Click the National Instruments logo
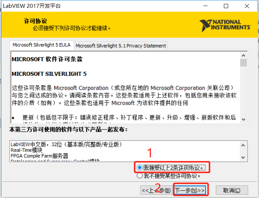The image size is (259, 198). tap(225, 25)
